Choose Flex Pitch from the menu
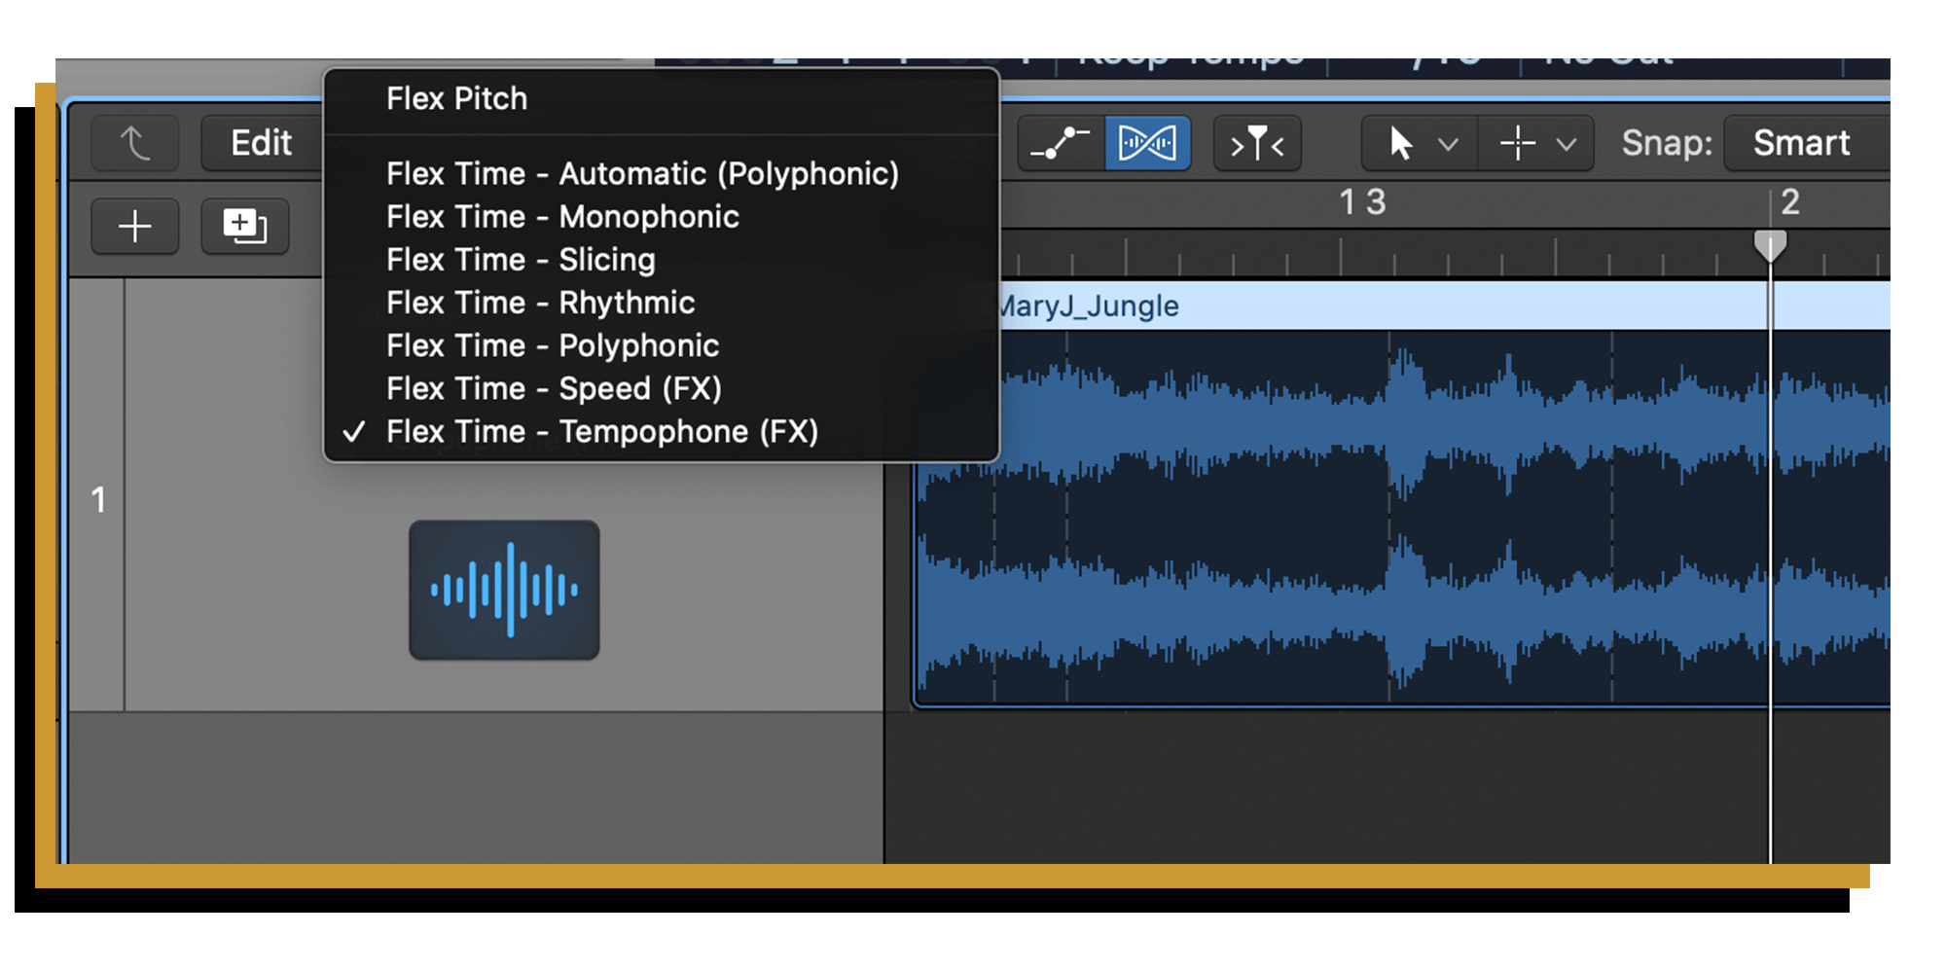Image resolution: width=1946 pixels, height=973 pixels. (x=456, y=98)
